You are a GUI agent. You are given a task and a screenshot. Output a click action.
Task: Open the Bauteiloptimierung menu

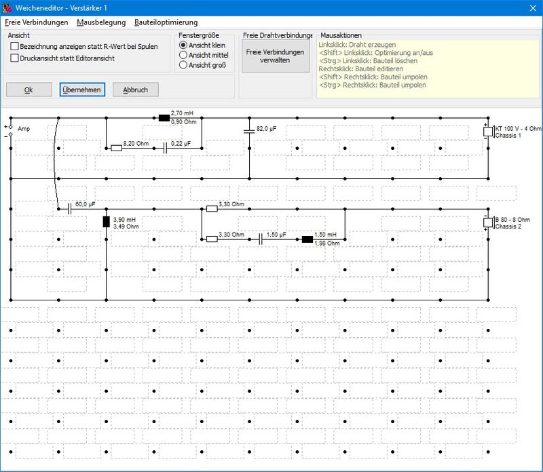(166, 22)
